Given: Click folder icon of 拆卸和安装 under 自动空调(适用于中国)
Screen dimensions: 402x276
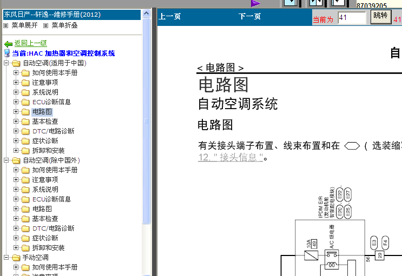Looking at the screenshot, I should click(x=25, y=151).
